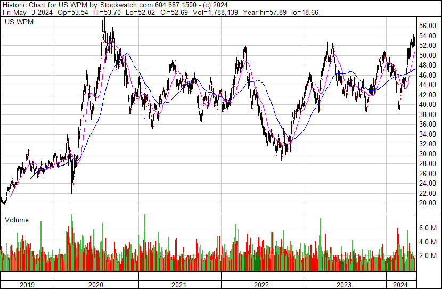
Task: Click the 28.00 price axis label
Action: (x=427, y=163)
